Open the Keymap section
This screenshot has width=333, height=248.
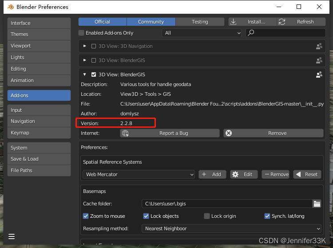39,133
